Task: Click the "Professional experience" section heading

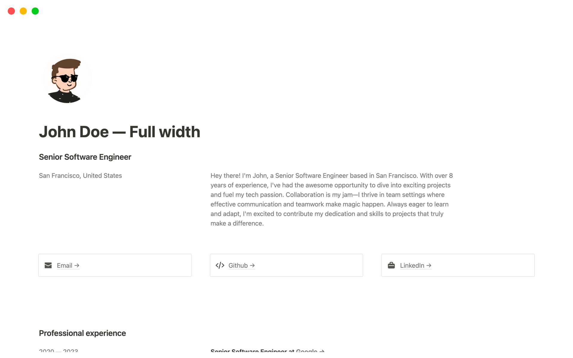Action: (82, 333)
